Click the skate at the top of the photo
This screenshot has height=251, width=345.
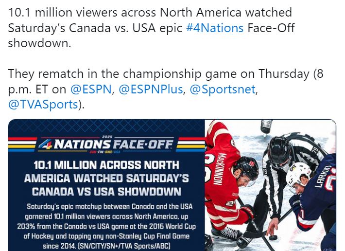[266, 126]
